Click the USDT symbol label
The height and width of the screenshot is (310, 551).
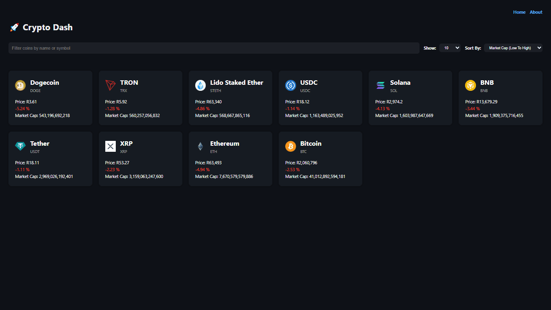click(x=35, y=152)
